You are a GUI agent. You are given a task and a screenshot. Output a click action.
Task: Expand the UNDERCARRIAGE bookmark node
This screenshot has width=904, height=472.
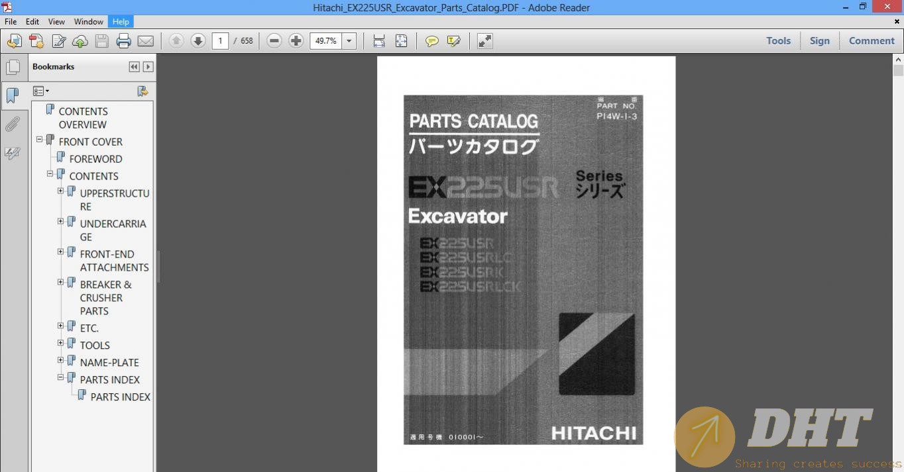(x=61, y=222)
